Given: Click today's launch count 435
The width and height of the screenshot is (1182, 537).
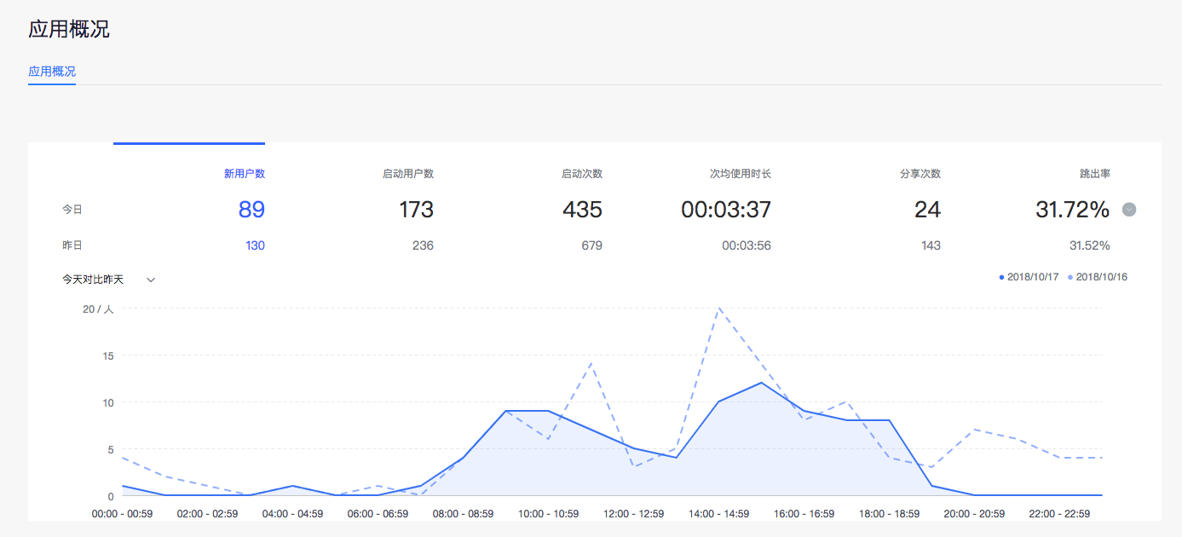Looking at the screenshot, I should click(582, 210).
